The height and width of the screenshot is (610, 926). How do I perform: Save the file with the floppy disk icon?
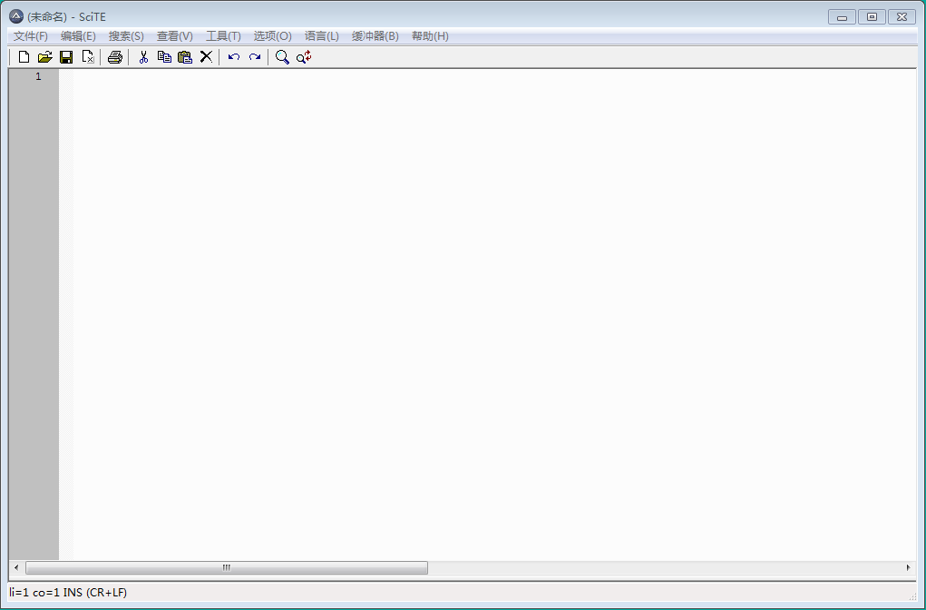click(66, 57)
